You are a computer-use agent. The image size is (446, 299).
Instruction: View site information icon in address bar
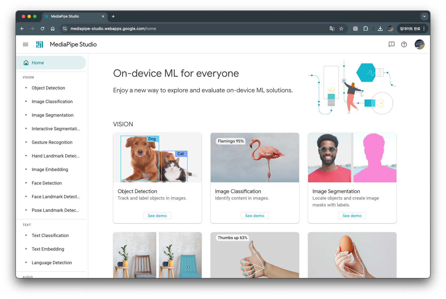click(x=65, y=29)
